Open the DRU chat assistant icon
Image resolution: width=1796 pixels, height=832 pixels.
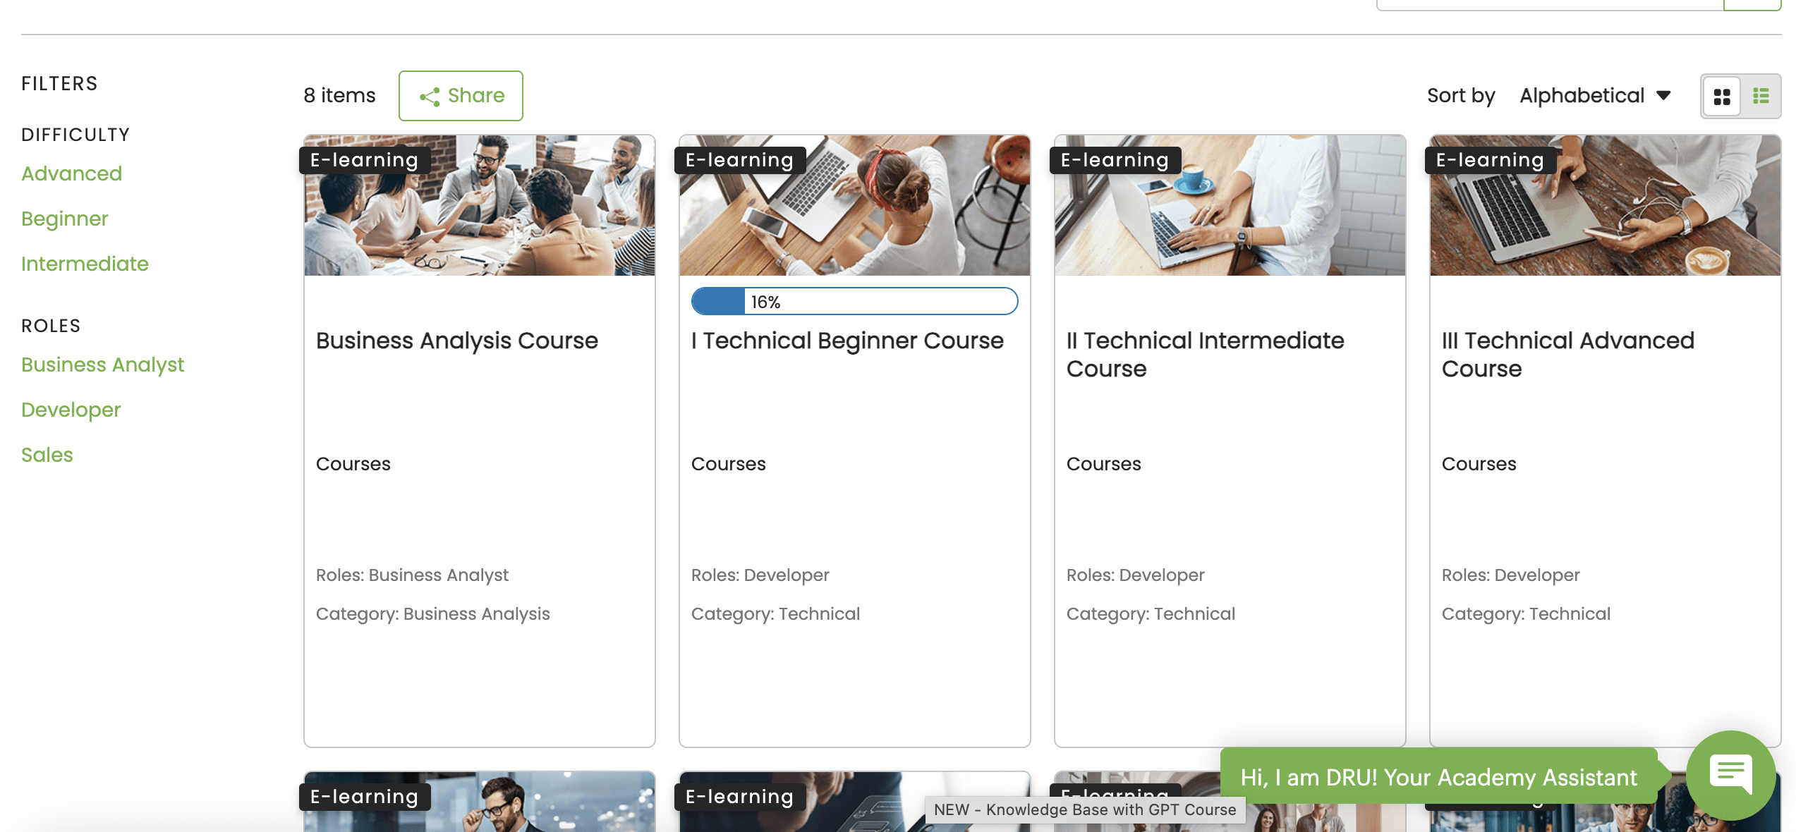pyautogui.click(x=1730, y=775)
